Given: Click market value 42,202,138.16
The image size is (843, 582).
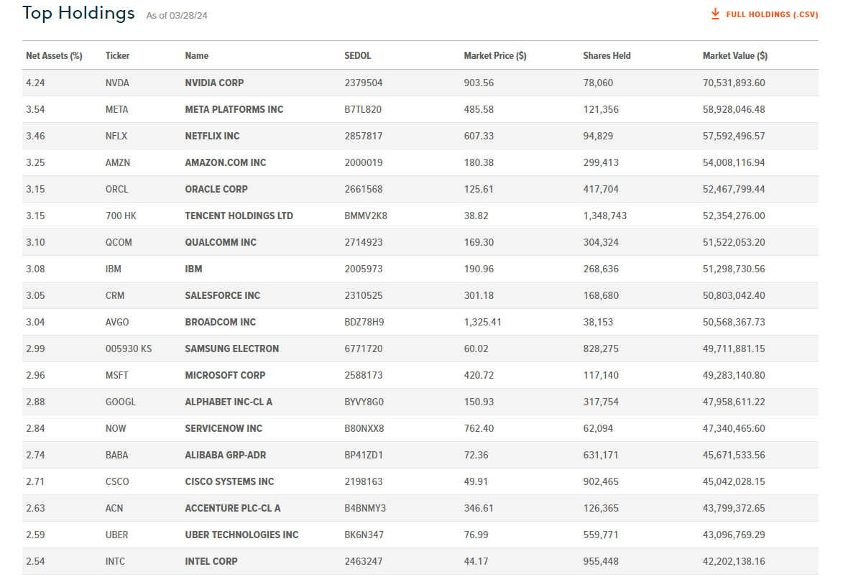Looking at the screenshot, I should click(x=734, y=562).
